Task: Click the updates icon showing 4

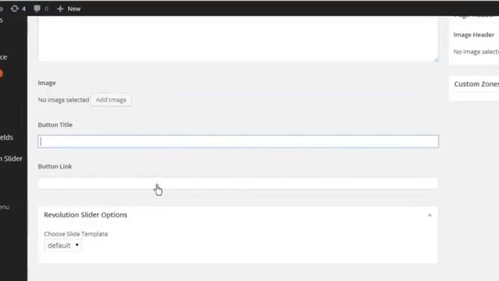Action: click(18, 9)
